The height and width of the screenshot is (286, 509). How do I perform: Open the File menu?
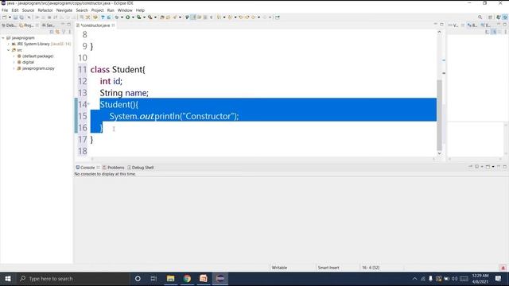pyautogui.click(x=5, y=10)
